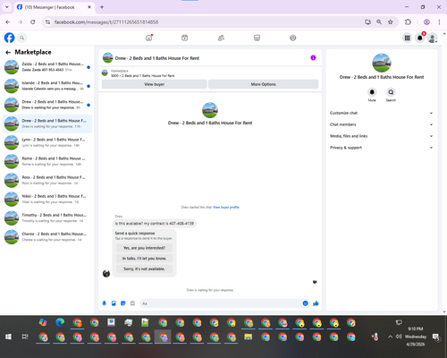Open the Rome conversation

click(47, 161)
